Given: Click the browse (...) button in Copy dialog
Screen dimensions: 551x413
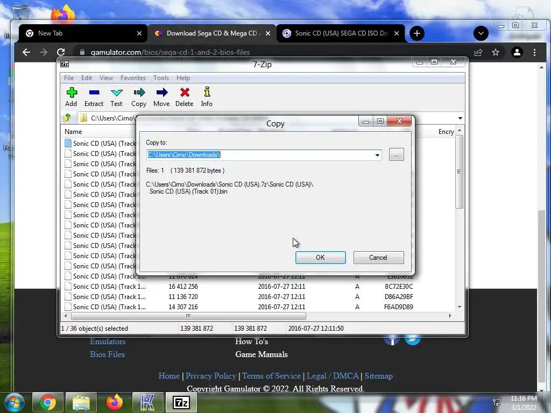Looking at the screenshot, I should click(397, 154).
